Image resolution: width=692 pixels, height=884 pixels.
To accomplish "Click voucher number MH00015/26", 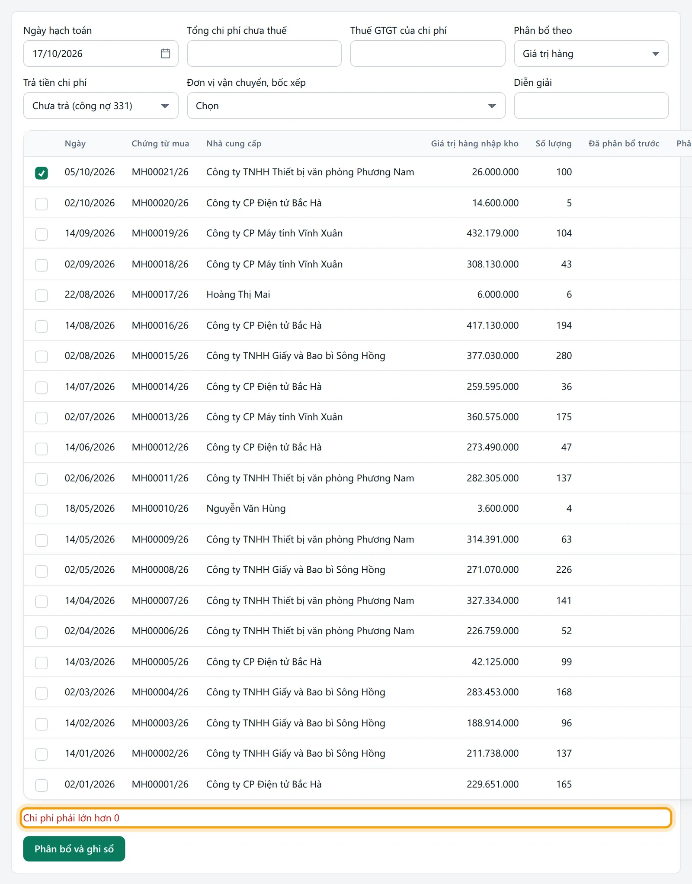I will point(160,356).
